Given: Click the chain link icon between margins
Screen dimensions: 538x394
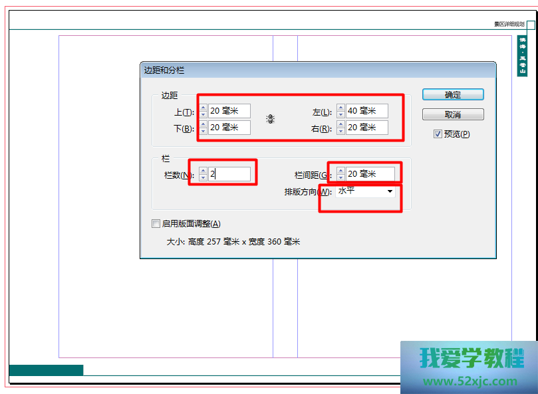Looking at the screenshot, I should [x=271, y=119].
